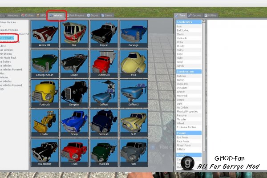267x178 pixels.
Task: Select the Rope tool
Action: (189, 54)
